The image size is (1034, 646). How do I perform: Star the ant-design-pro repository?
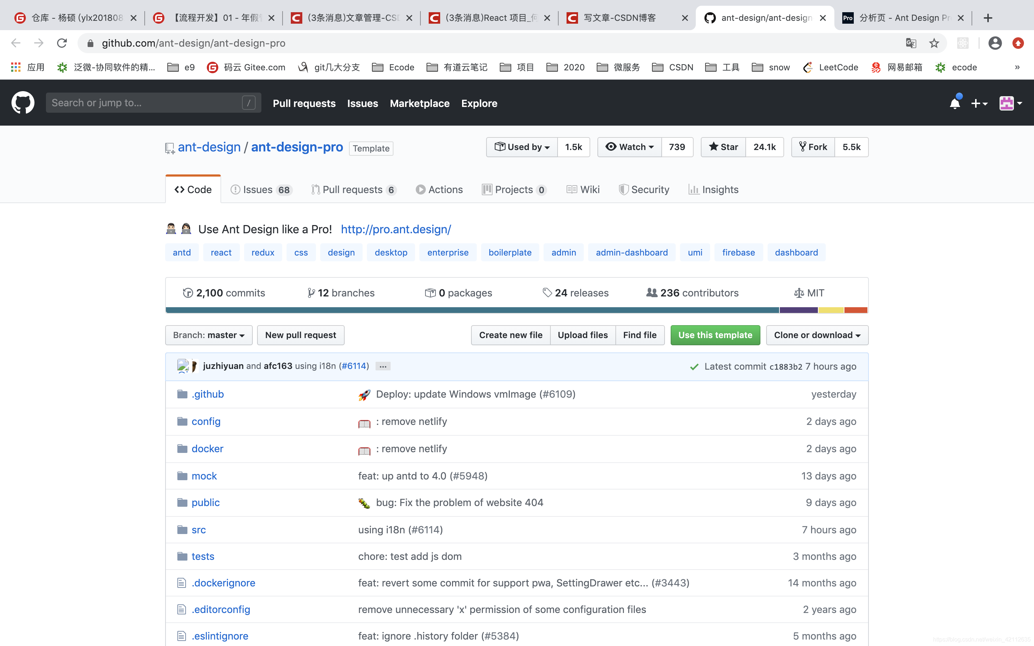click(x=723, y=147)
